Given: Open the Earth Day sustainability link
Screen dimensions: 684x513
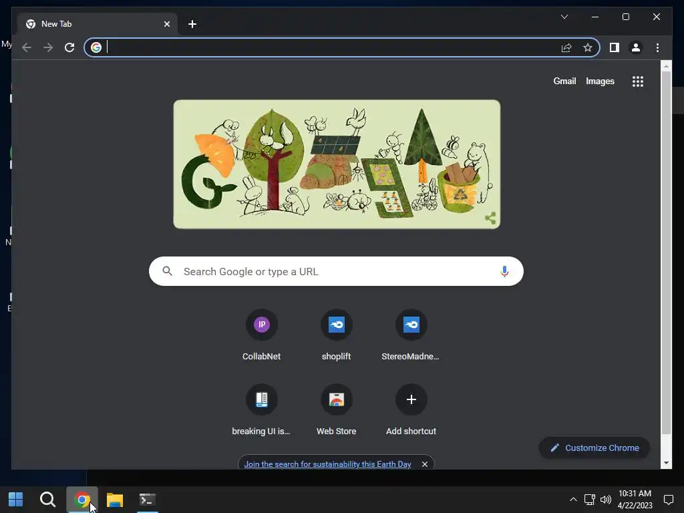Looking at the screenshot, I should [327, 464].
